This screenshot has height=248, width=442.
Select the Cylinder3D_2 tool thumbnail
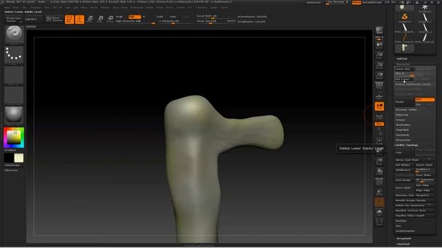pos(425,28)
